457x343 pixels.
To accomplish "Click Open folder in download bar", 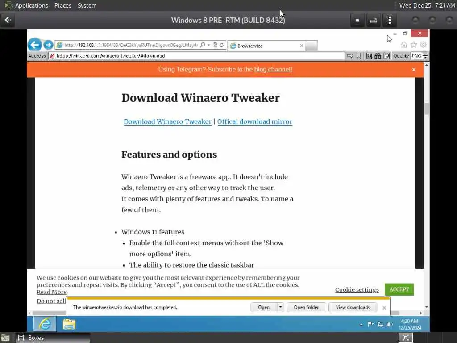I will 306,307.
